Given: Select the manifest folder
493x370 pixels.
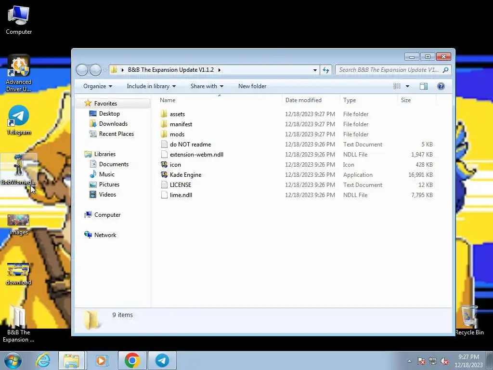Looking at the screenshot, I should [x=181, y=124].
